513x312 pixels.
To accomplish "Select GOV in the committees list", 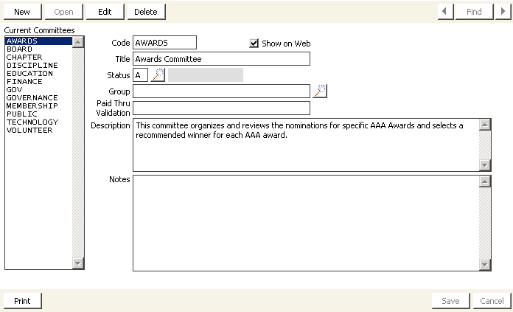I will [x=38, y=90].
